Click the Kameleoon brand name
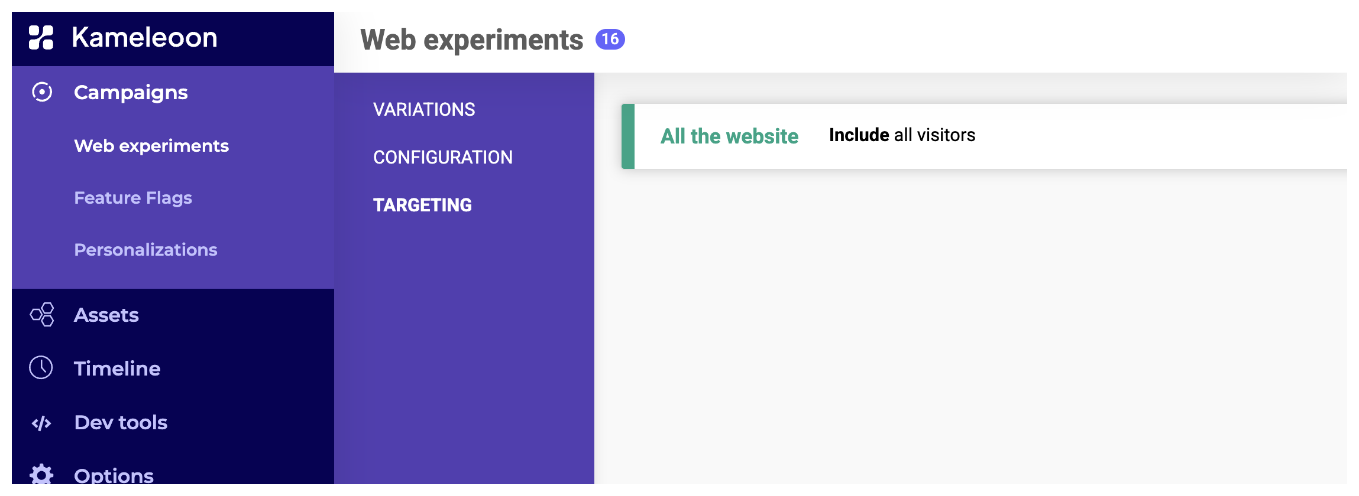The width and height of the screenshot is (1359, 496). [145, 37]
